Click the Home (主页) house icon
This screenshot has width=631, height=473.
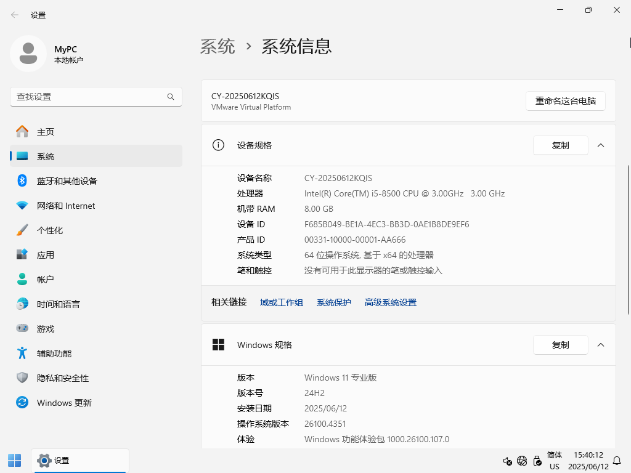(22, 132)
